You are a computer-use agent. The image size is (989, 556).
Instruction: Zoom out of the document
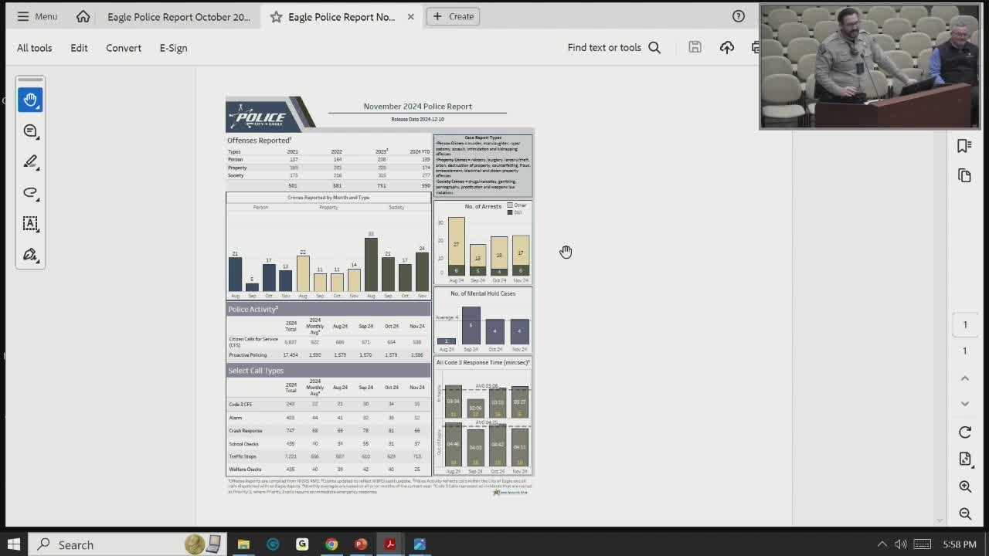[964, 514]
